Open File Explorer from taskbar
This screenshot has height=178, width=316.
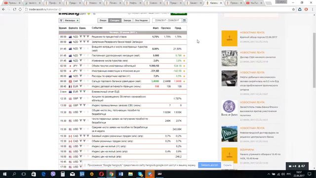130,174
